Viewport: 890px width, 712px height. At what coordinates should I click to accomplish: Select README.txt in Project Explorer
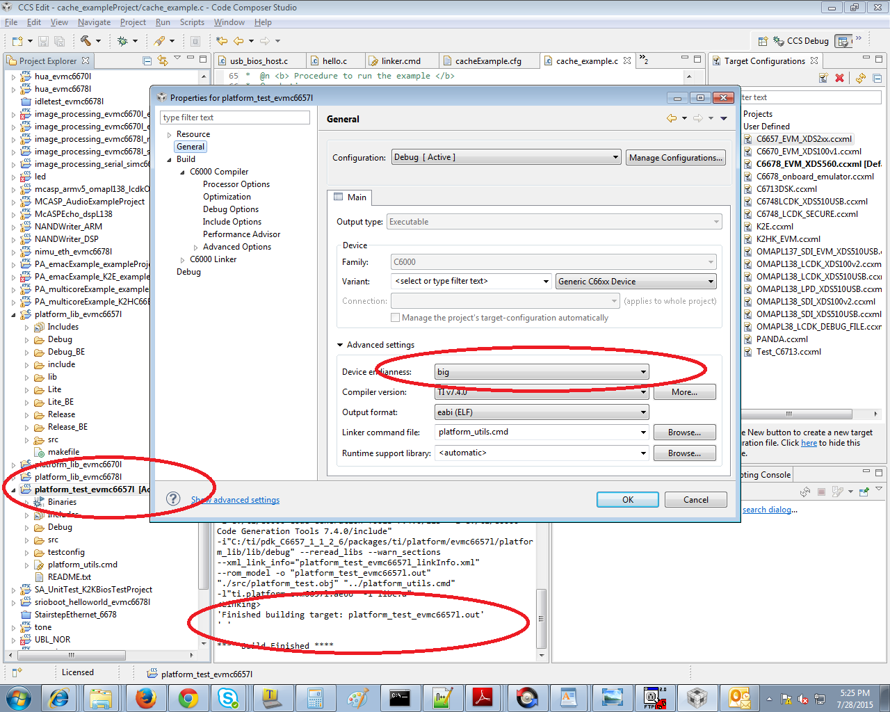[x=69, y=577]
